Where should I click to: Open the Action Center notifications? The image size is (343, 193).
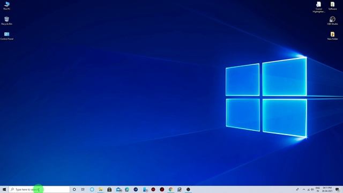pyautogui.click(x=337, y=189)
